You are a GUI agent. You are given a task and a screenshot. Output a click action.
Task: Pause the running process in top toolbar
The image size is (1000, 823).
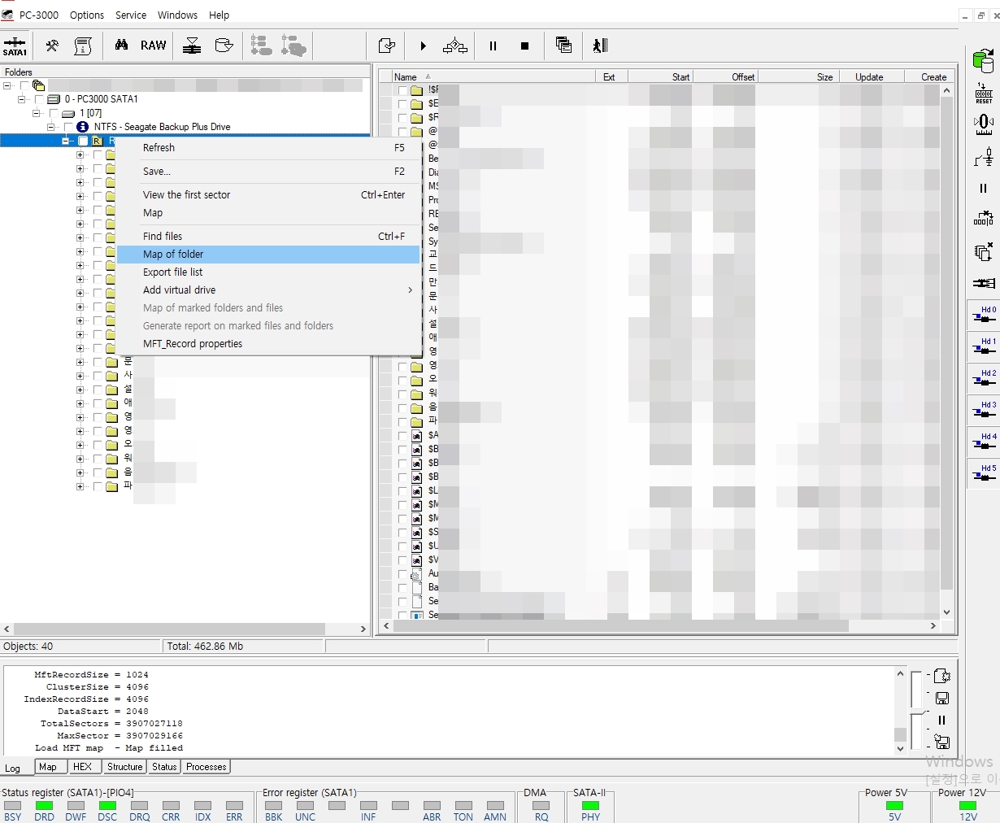tap(493, 46)
